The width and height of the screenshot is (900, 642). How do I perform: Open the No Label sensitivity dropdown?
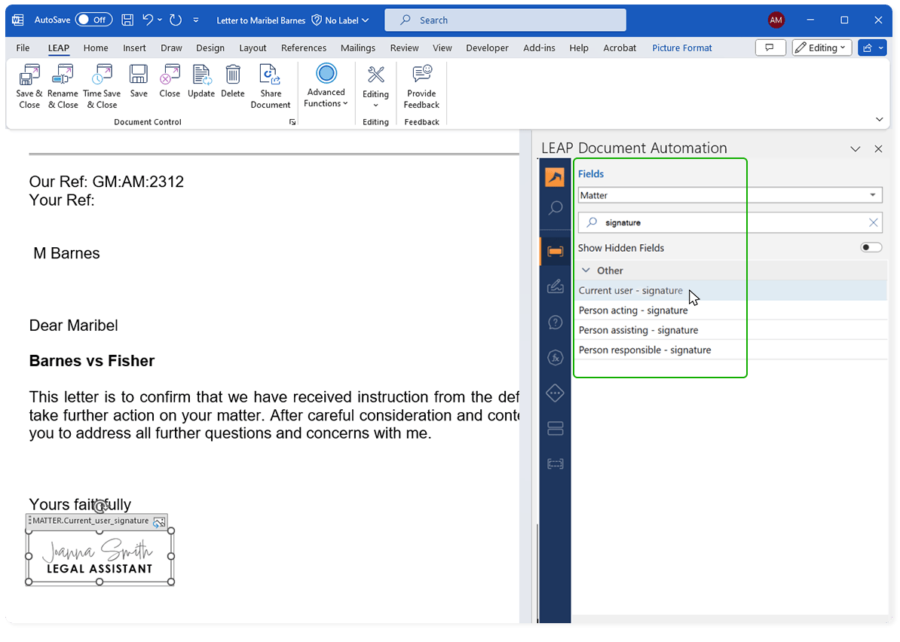[x=341, y=20]
